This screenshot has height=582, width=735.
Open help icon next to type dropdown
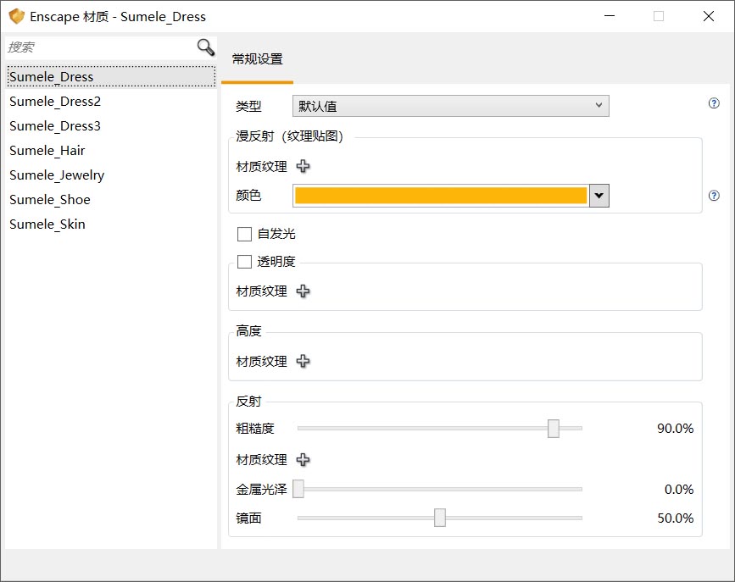(714, 103)
